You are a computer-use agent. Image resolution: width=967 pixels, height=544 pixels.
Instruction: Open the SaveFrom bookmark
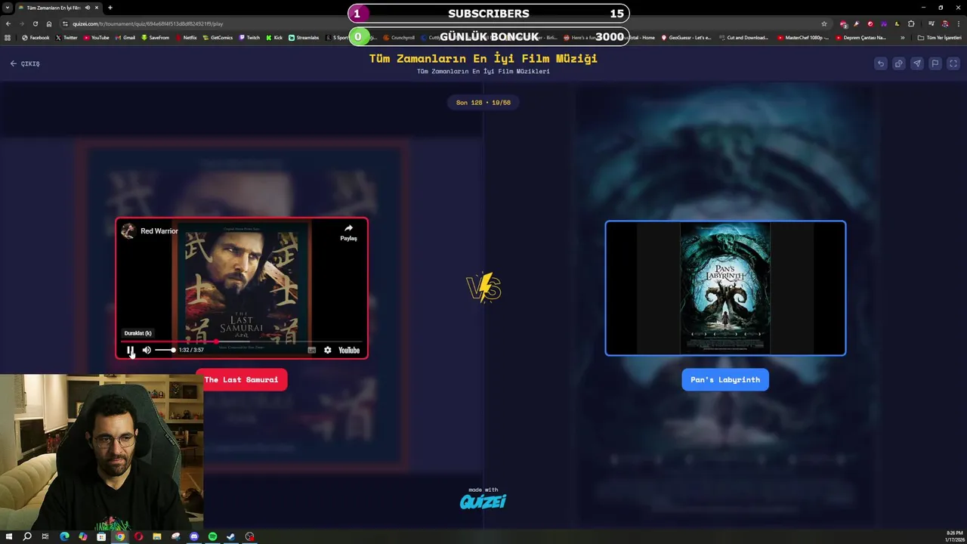pyautogui.click(x=155, y=37)
